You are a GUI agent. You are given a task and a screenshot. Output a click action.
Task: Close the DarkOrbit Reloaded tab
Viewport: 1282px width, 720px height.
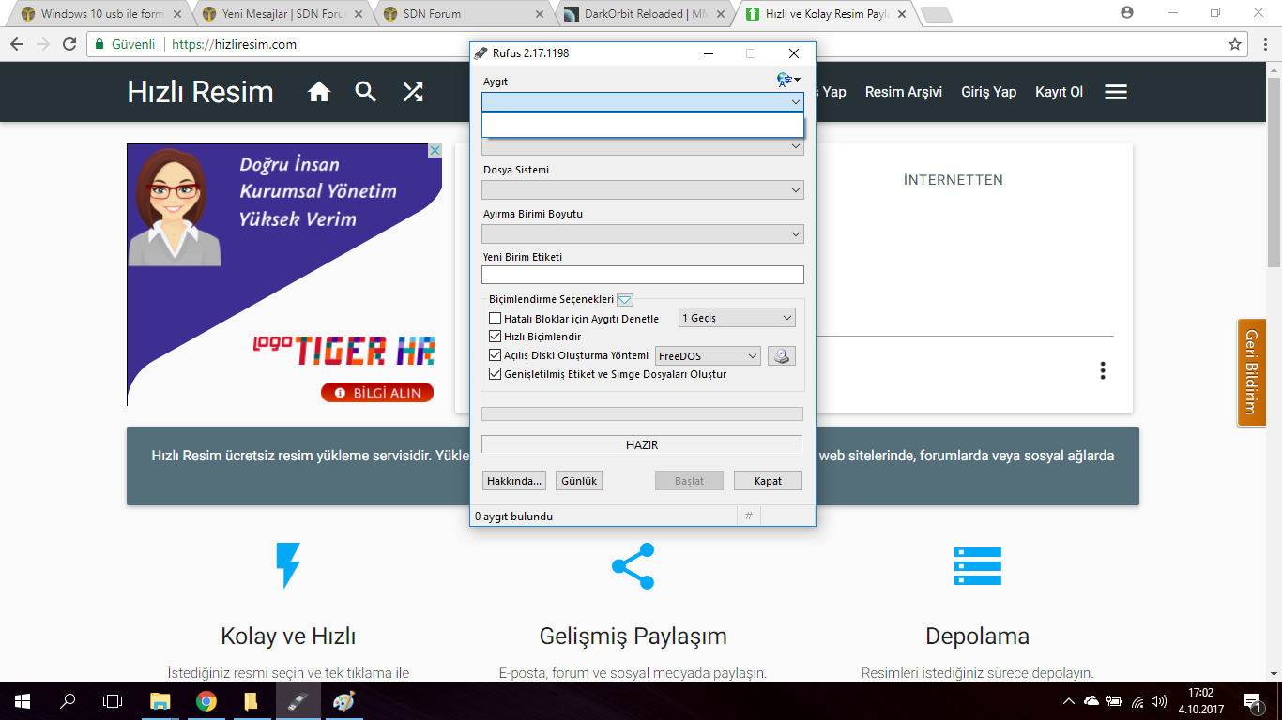tap(719, 14)
